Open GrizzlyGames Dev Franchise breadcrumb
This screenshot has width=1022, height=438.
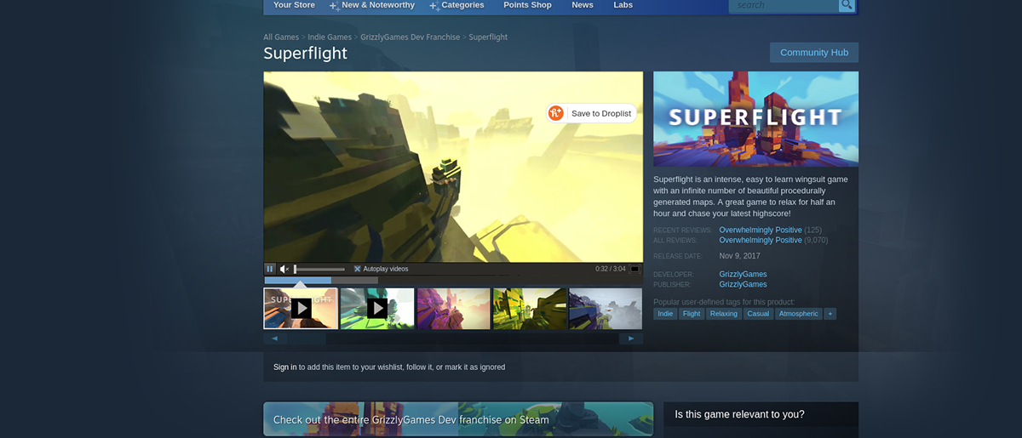click(410, 37)
